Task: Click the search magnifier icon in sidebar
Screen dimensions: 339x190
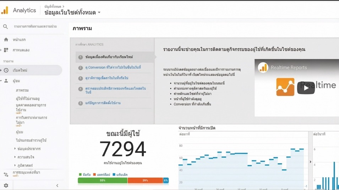Action: [5, 27]
